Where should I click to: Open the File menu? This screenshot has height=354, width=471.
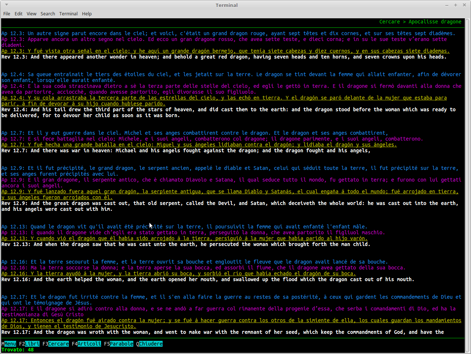coord(7,14)
